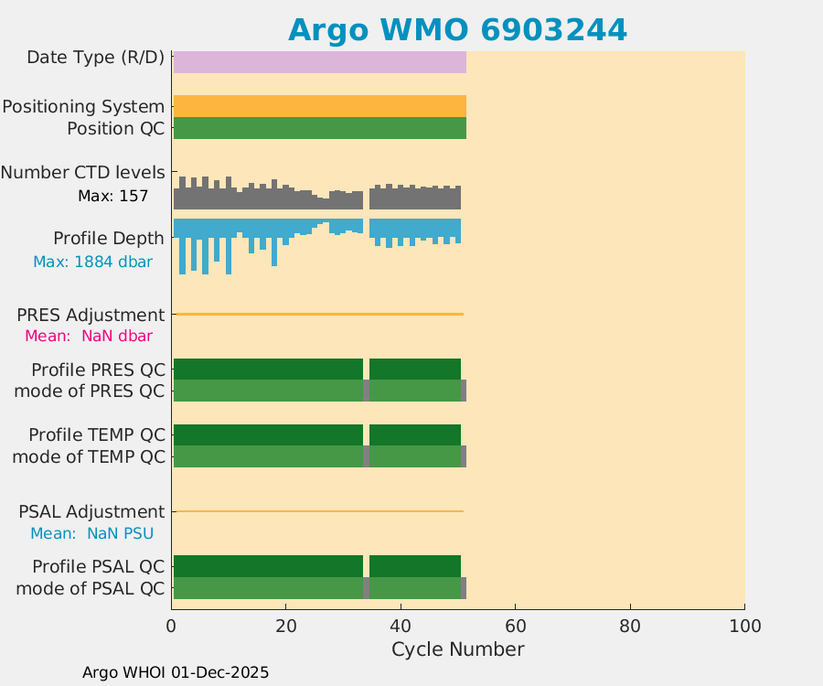Click the mode of PRES QC label
This screenshot has height=686, width=823.
(90, 391)
